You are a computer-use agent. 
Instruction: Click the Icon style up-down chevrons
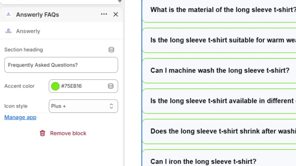click(x=111, y=106)
